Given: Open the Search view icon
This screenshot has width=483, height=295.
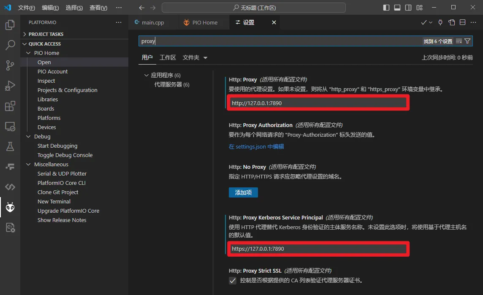Looking at the screenshot, I should [10, 45].
